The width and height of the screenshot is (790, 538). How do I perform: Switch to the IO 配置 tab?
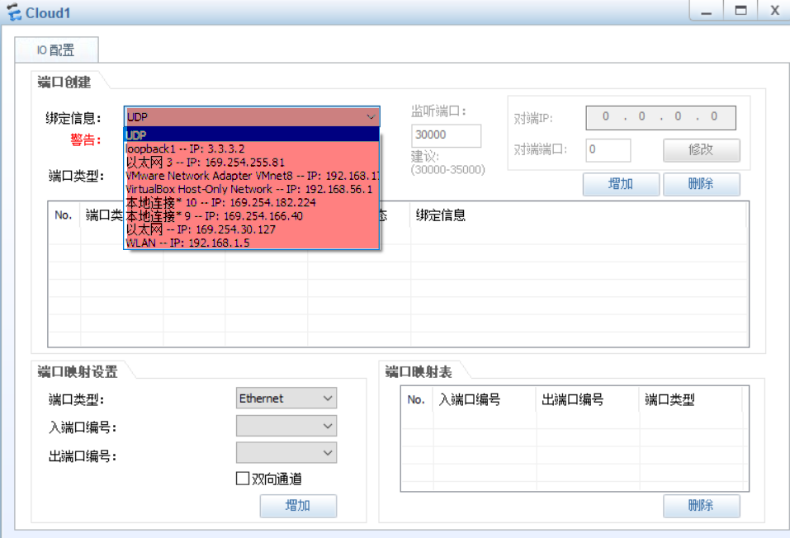(56, 50)
